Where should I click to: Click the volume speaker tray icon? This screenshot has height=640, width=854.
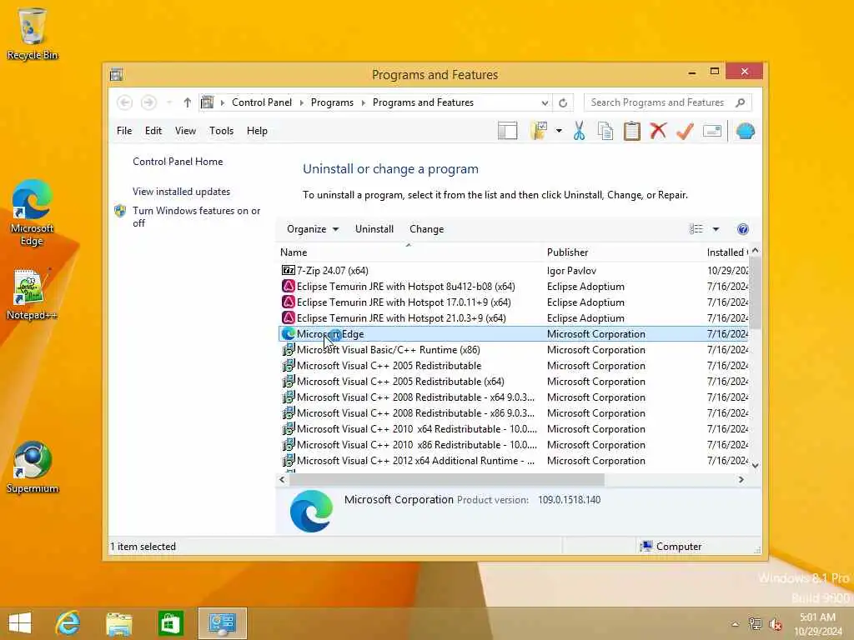776,624
